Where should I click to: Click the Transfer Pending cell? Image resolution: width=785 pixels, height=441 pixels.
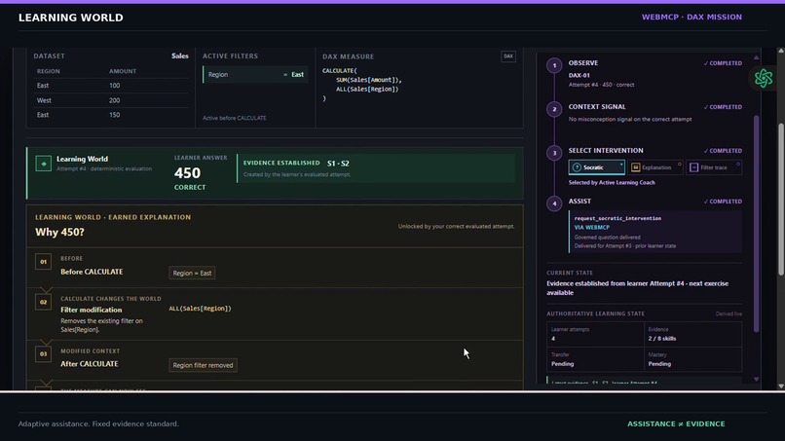click(x=595, y=359)
